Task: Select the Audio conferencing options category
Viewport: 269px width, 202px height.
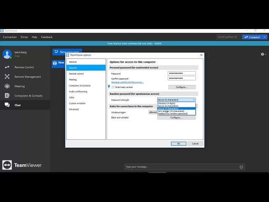Action: point(86,92)
